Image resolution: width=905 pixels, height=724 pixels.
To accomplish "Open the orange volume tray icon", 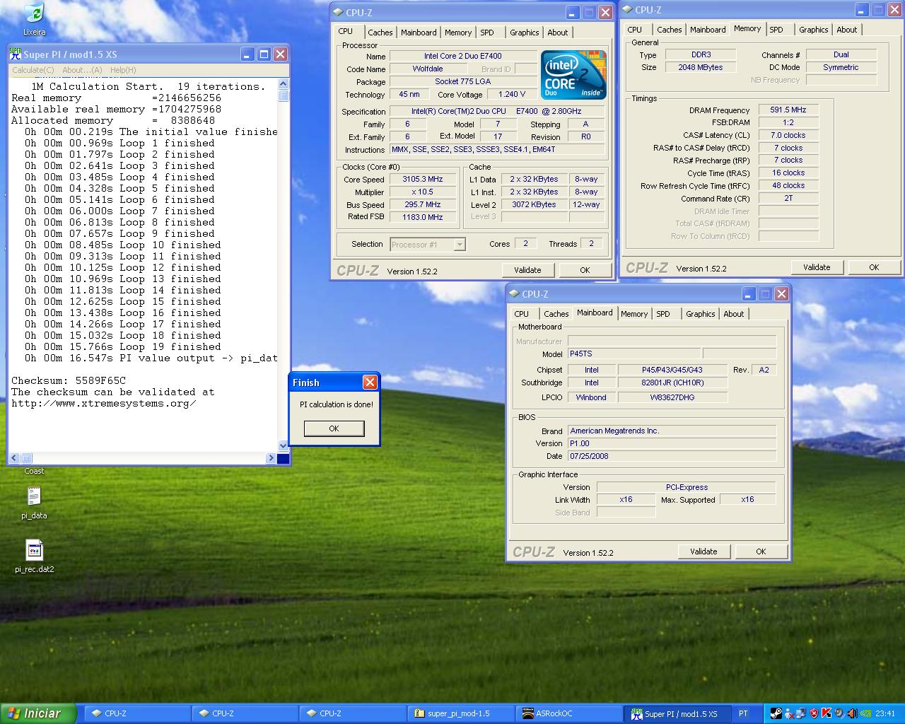I will point(852,713).
